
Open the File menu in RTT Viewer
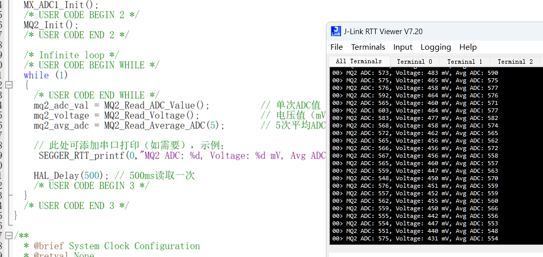pyautogui.click(x=336, y=47)
